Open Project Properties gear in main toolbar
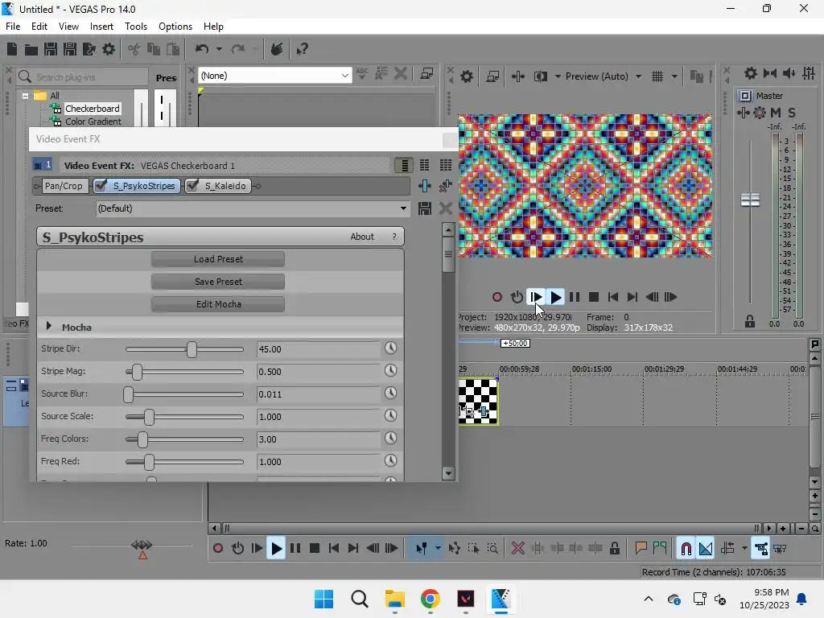Image resolution: width=824 pixels, height=618 pixels. [x=109, y=49]
